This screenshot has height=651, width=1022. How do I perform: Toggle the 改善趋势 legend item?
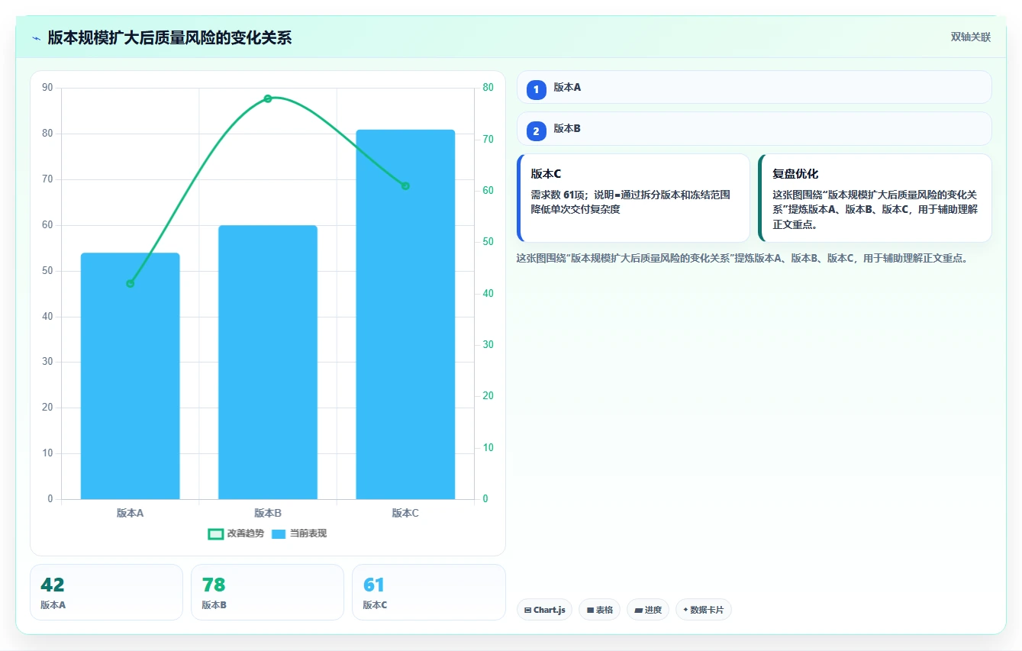(x=236, y=533)
